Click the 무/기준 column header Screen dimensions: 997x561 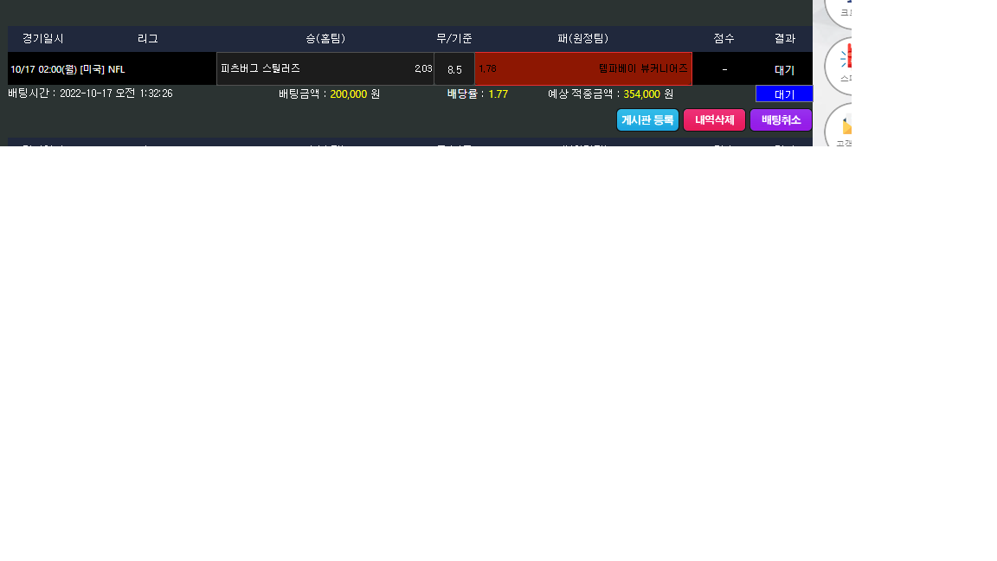coord(454,39)
